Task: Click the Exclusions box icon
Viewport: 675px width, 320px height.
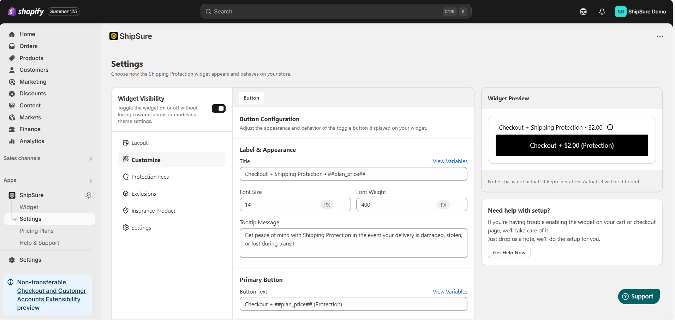Action: [x=126, y=194]
